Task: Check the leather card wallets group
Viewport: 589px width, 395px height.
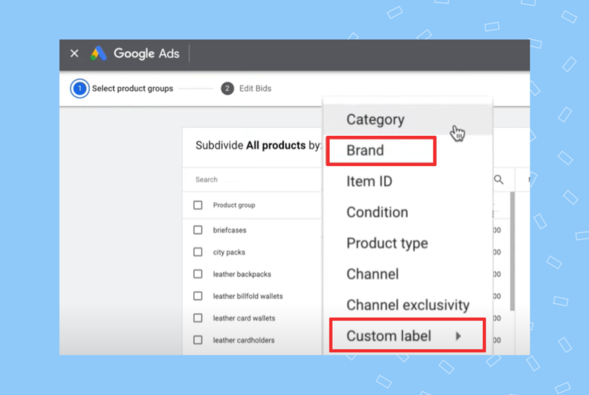Action: pos(198,318)
